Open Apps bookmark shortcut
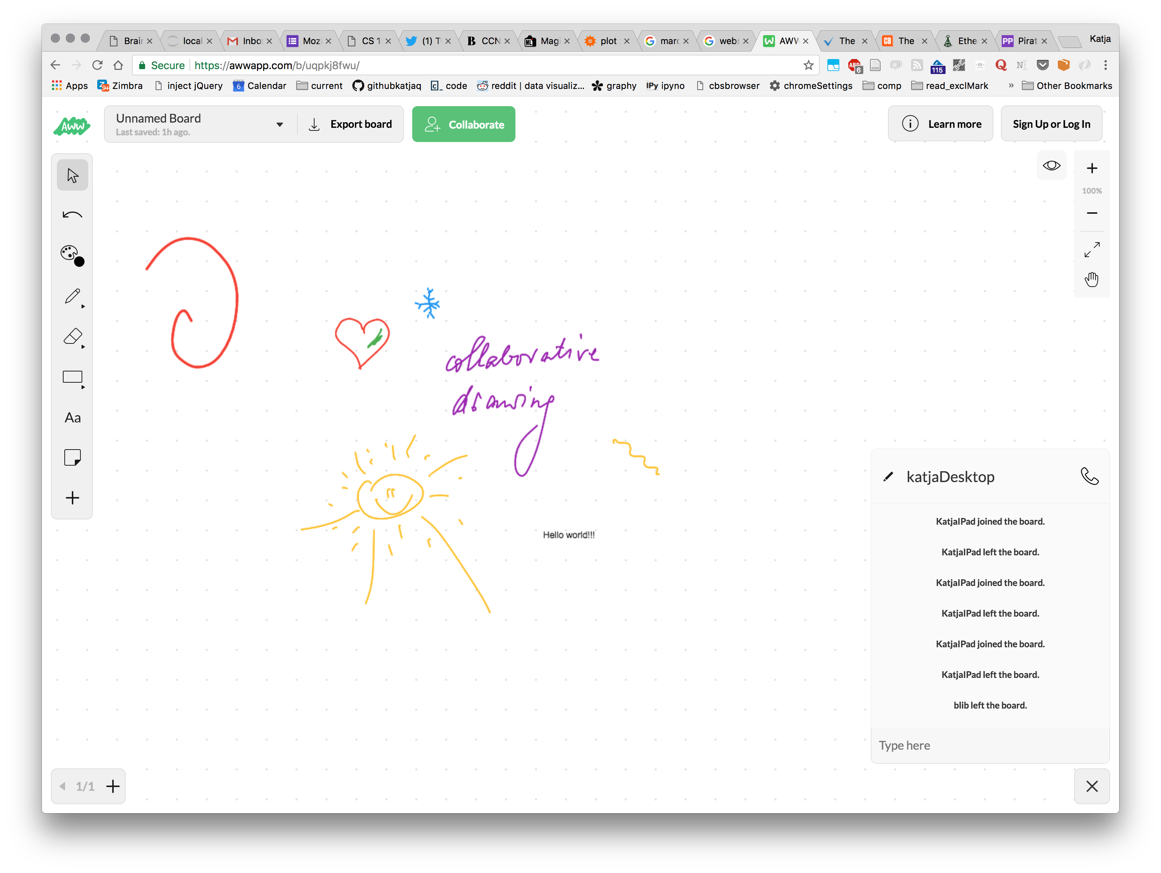 click(x=70, y=86)
